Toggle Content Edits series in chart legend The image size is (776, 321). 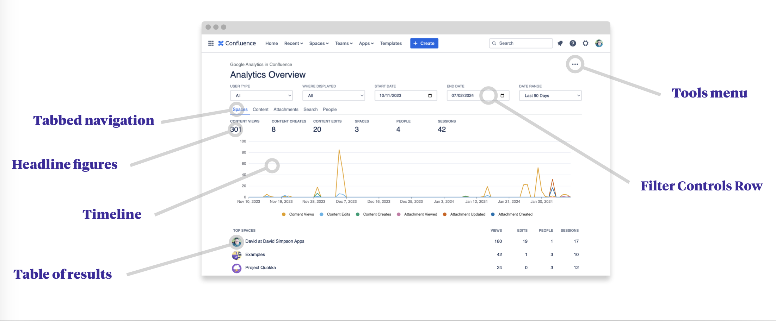point(335,214)
